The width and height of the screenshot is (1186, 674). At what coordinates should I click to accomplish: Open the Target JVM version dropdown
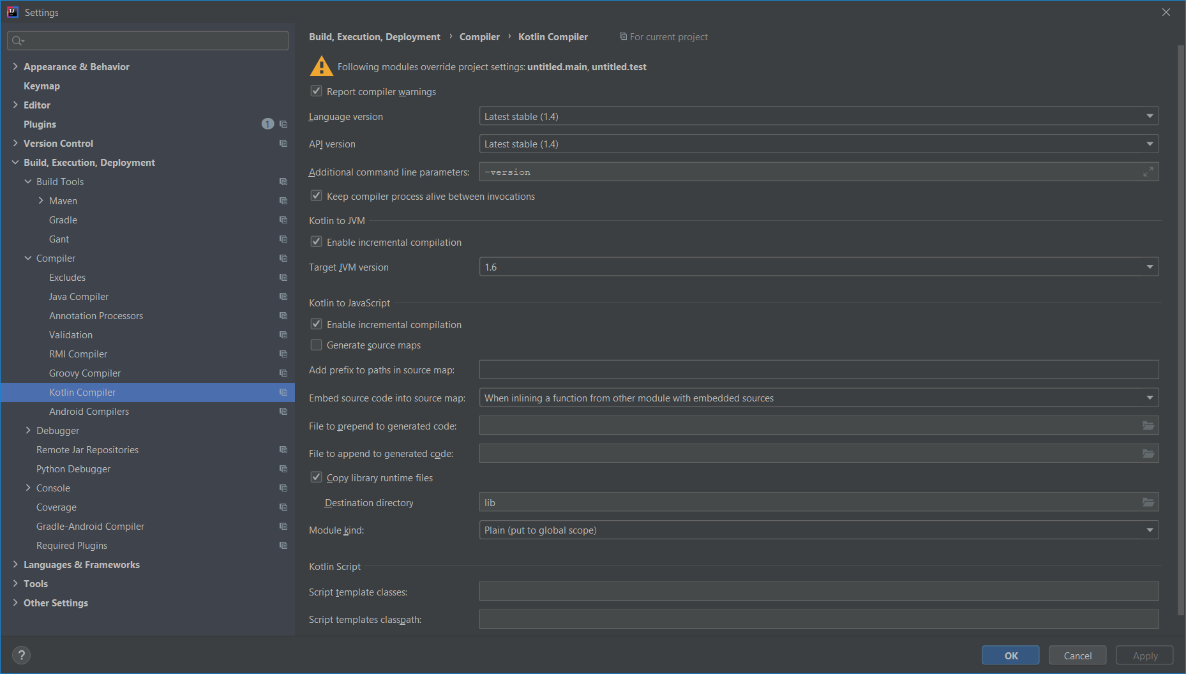(x=1149, y=266)
